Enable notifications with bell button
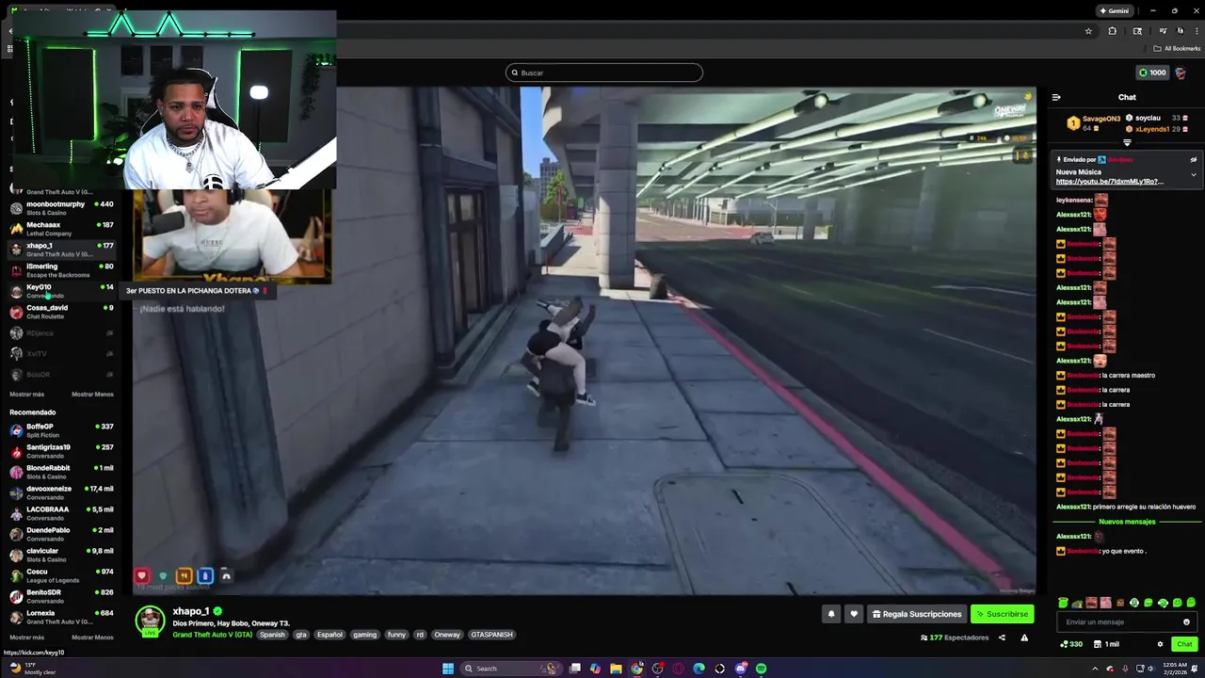 pos(830,614)
